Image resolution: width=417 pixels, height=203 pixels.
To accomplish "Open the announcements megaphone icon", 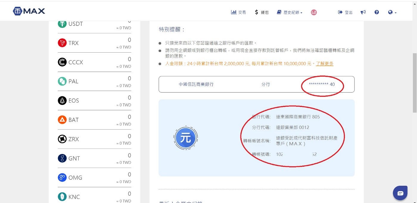I will (363, 12).
